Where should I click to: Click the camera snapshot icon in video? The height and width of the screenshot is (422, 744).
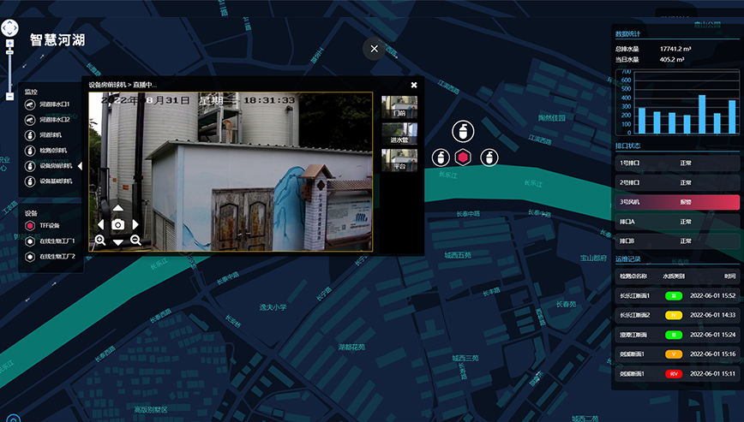tap(118, 224)
